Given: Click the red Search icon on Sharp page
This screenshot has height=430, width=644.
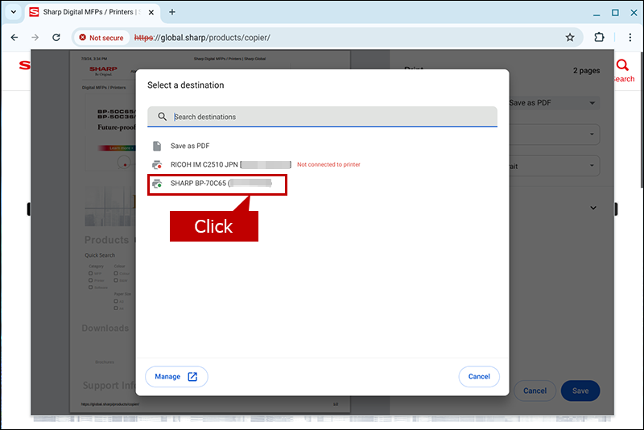Looking at the screenshot, I should click(622, 65).
